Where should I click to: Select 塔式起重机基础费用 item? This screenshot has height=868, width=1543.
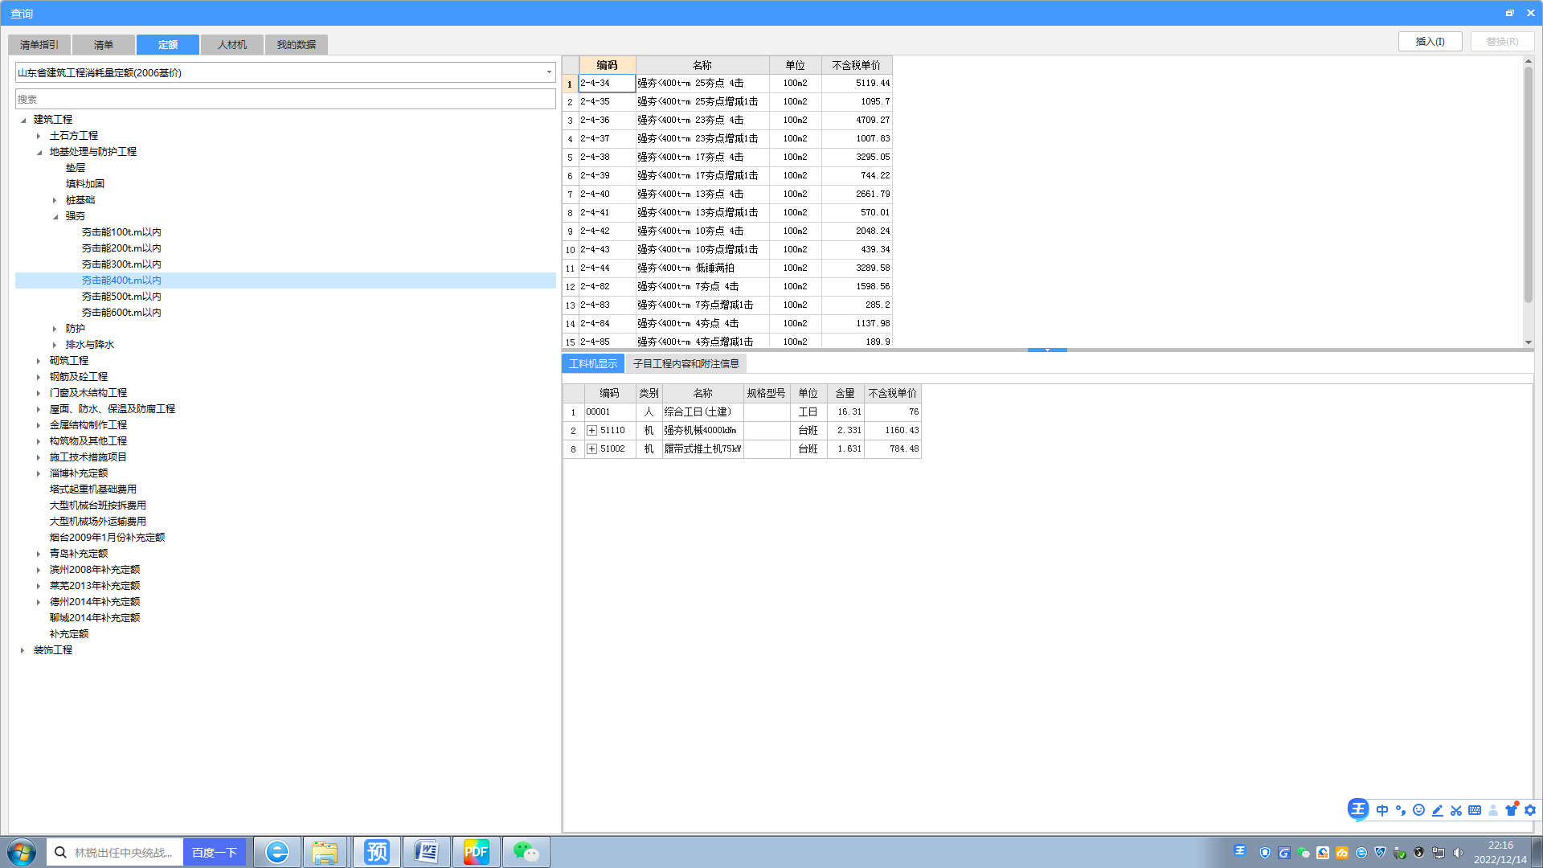coord(93,489)
